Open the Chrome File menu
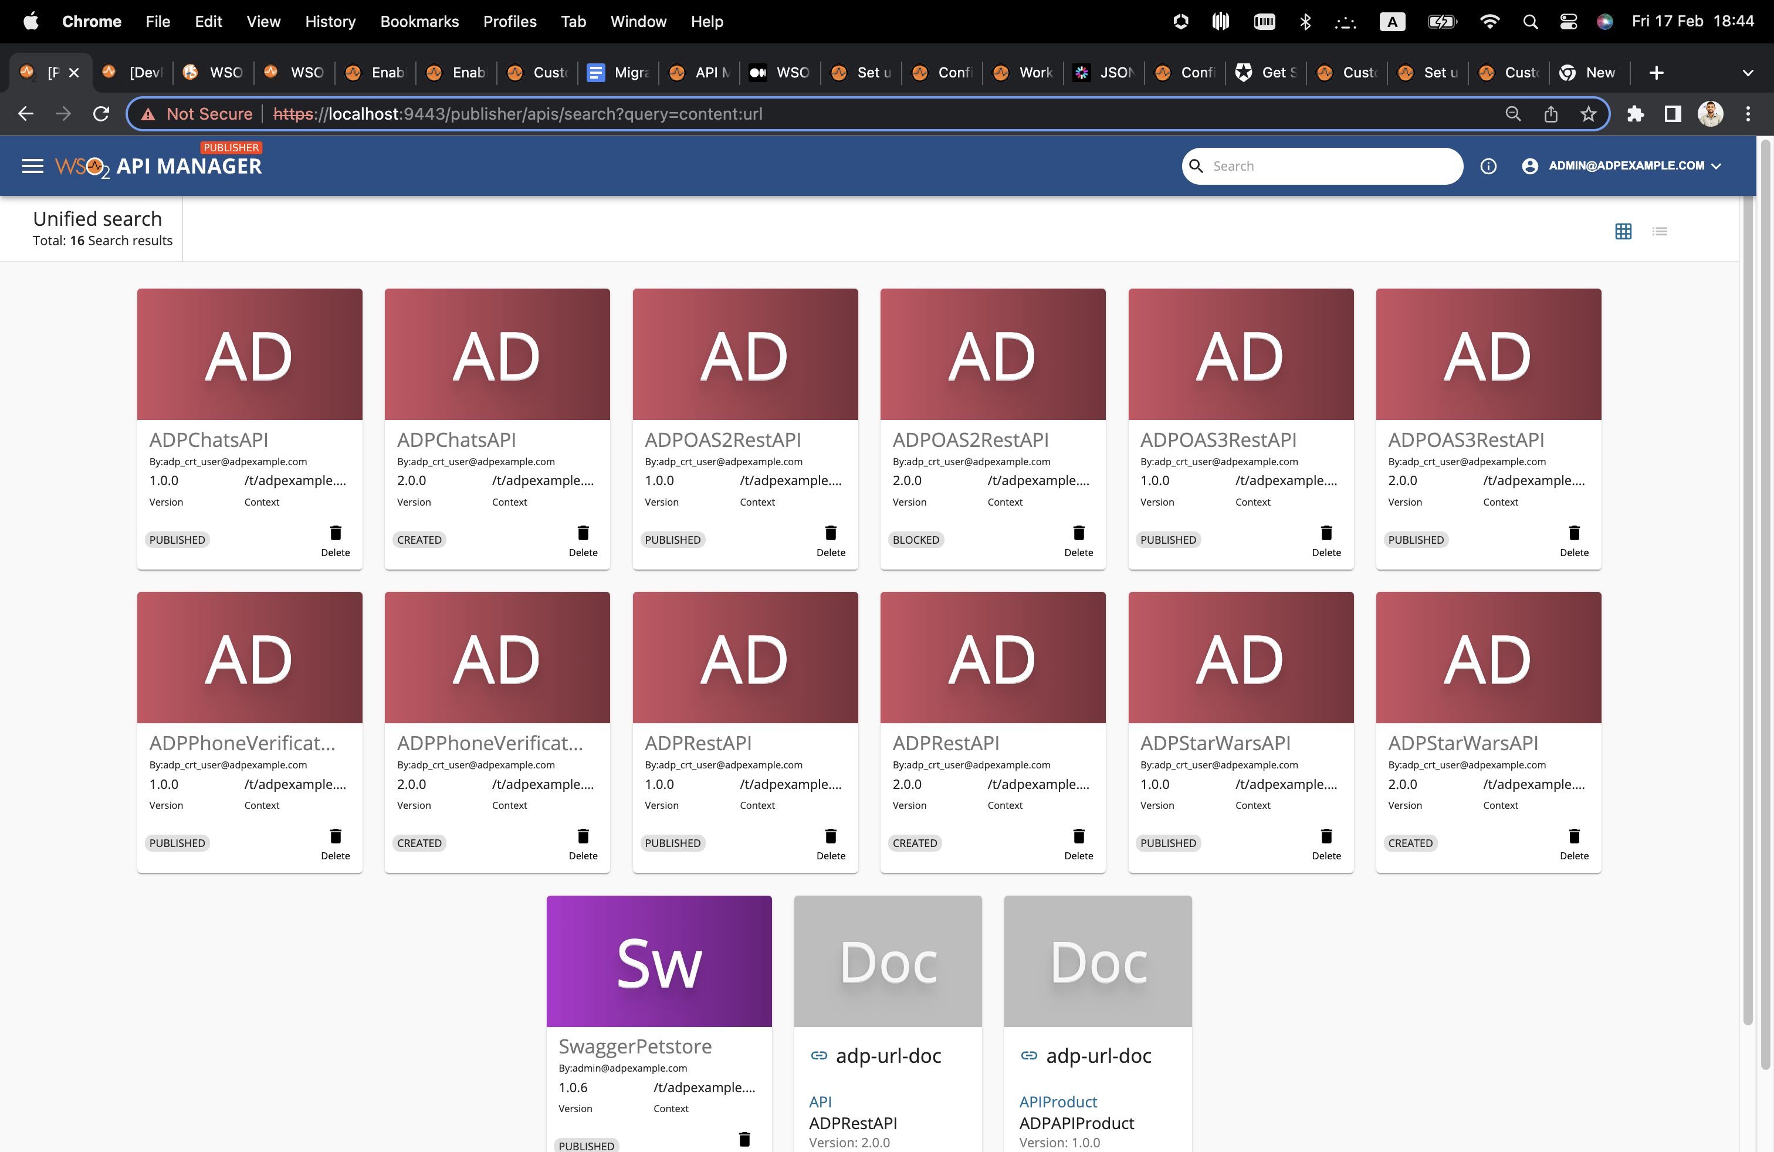This screenshot has width=1774, height=1152. tap(158, 21)
